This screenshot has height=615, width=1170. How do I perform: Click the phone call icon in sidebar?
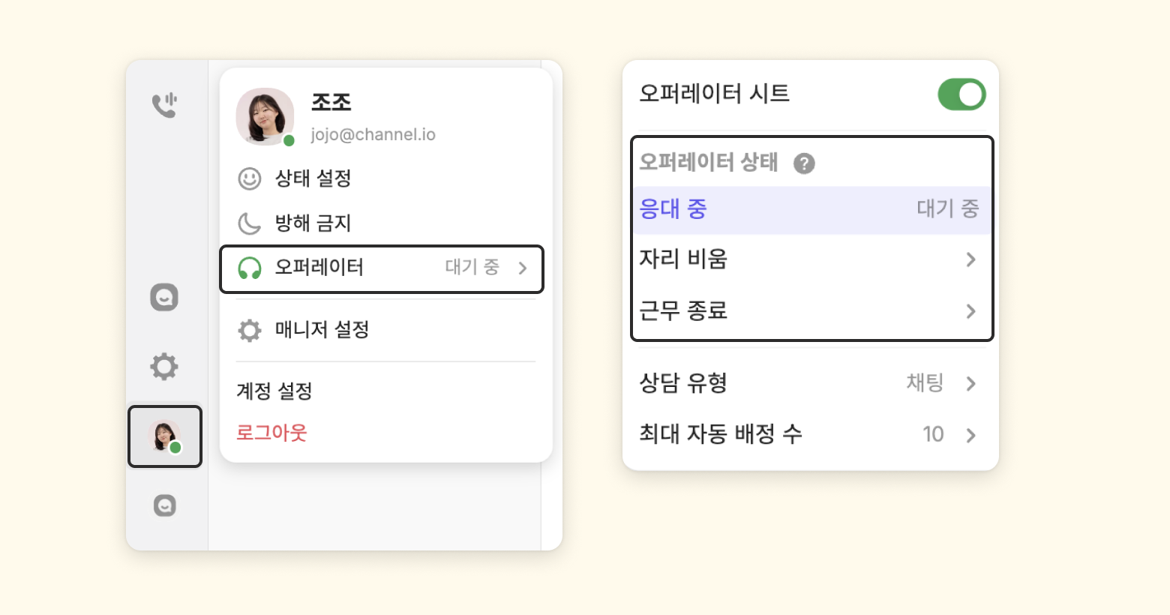(164, 104)
